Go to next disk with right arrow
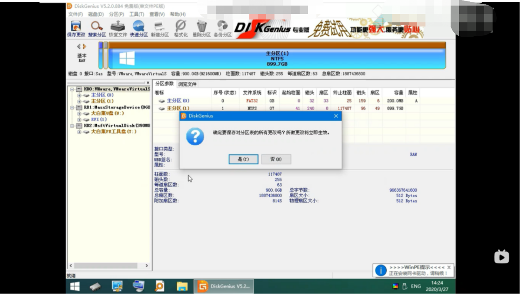Image resolution: width=521 pixels, height=295 pixels. click(84, 47)
